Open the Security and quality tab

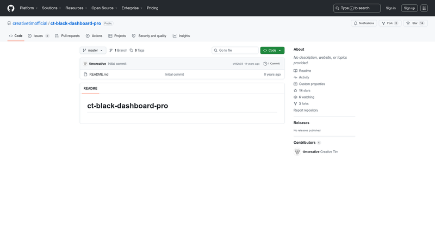(149, 36)
